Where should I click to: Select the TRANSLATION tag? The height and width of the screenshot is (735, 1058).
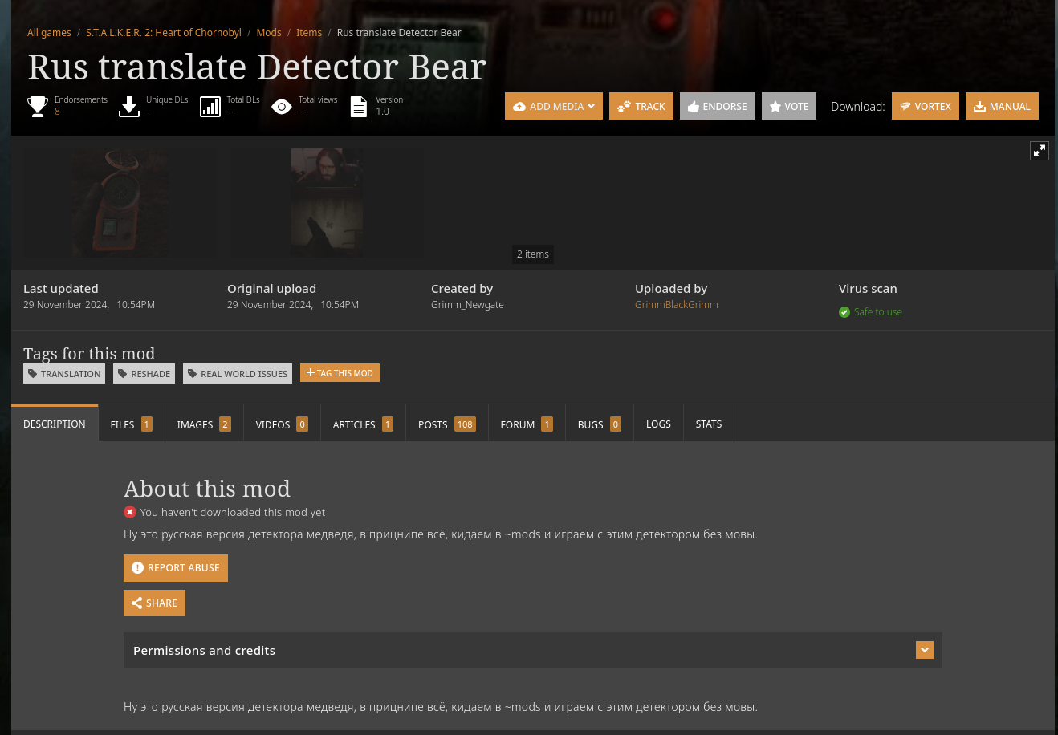(x=64, y=374)
